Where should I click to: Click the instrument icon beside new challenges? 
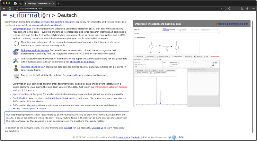(16, 77)
